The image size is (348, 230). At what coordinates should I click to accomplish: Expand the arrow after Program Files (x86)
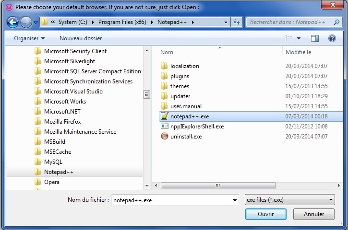click(x=152, y=22)
